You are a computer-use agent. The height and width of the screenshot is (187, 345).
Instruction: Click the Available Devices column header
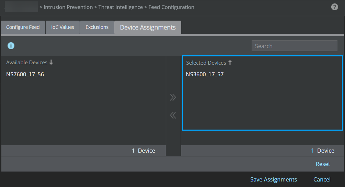point(27,63)
